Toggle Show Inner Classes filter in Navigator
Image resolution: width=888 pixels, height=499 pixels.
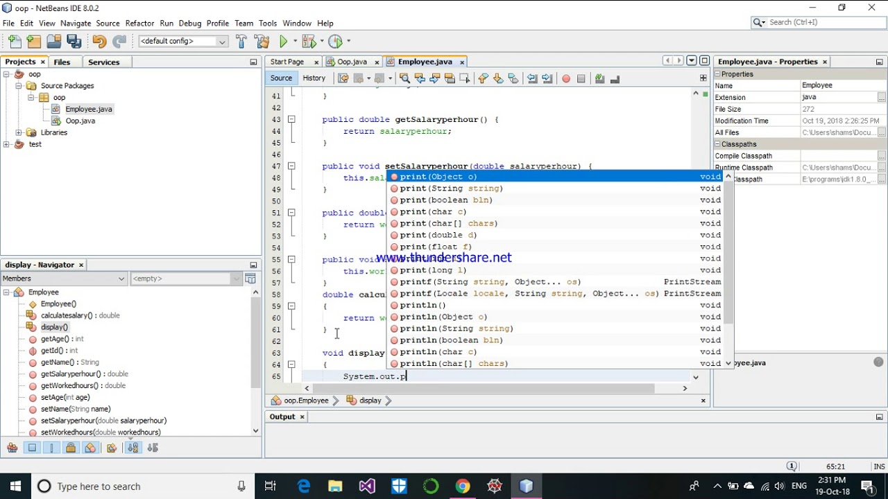[90, 448]
